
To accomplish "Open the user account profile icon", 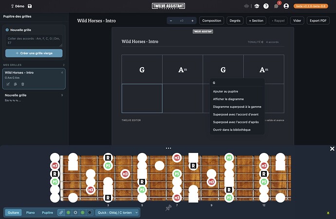I will click(x=286, y=6).
